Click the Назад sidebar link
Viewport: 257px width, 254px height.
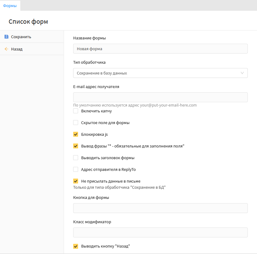(17, 49)
